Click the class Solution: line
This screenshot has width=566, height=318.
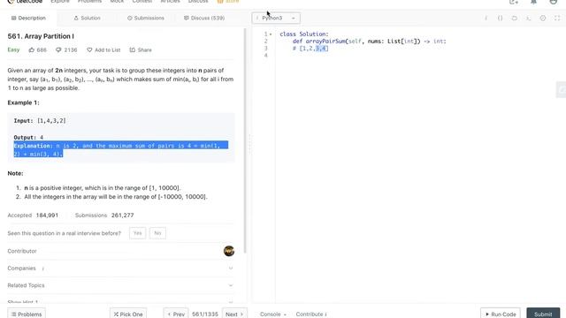click(304, 34)
